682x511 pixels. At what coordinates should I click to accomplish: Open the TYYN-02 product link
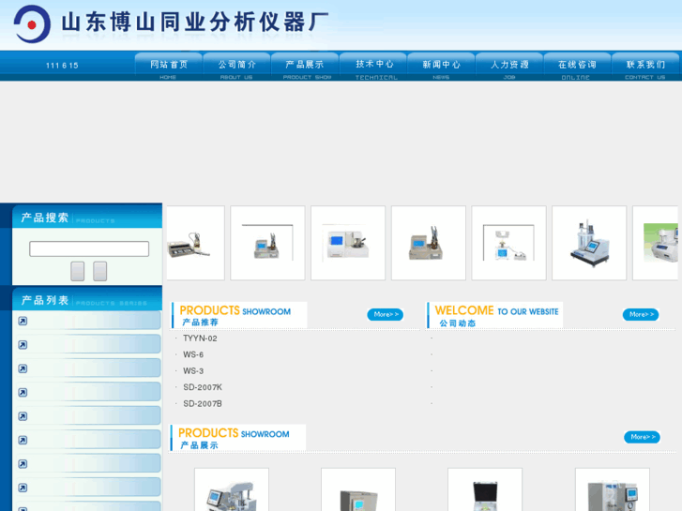tap(200, 338)
